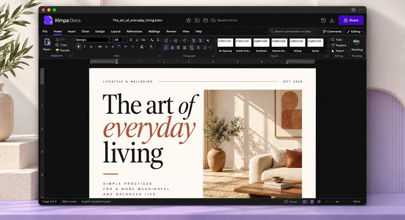Open the Editing mode dropdown
The width and height of the screenshot is (405, 220).
tap(354, 32)
